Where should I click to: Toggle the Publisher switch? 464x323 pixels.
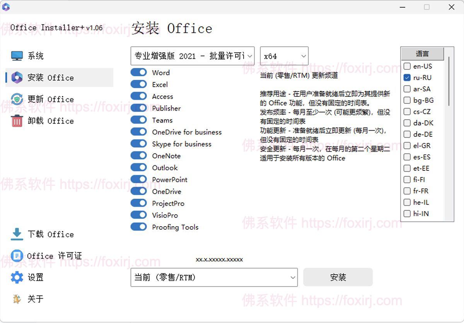pyautogui.click(x=138, y=108)
